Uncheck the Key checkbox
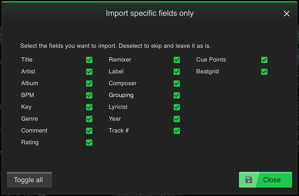 point(89,107)
